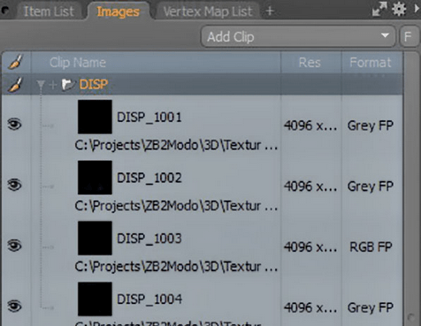Select the Images tab
The width and height of the screenshot is (421, 326).
pyautogui.click(x=119, y=11)
